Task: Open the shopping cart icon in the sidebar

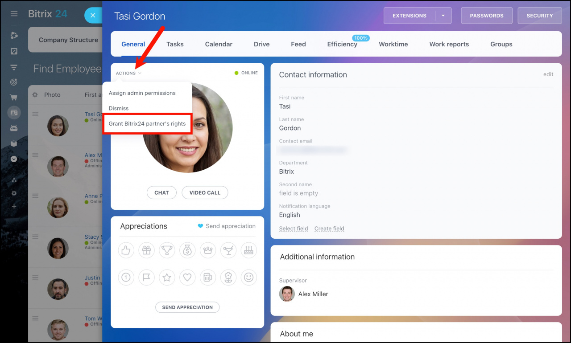Action: 14,98
